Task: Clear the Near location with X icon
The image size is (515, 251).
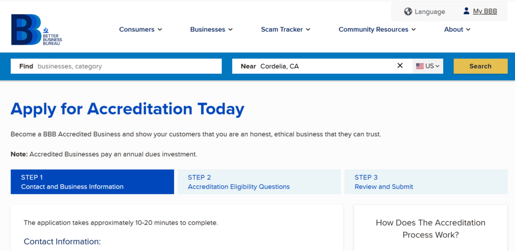Action: coord(400,66)
